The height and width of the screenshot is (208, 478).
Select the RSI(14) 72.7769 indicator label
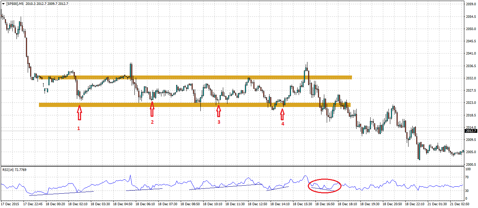[x=14, y=170]
